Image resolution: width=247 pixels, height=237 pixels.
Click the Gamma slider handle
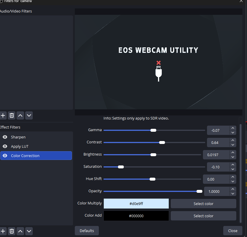pyautogui.click(x=153, y=130)
